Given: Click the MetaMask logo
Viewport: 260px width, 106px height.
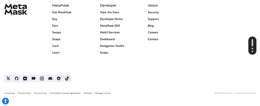Looking at the screenshot, I should (16, 9).
